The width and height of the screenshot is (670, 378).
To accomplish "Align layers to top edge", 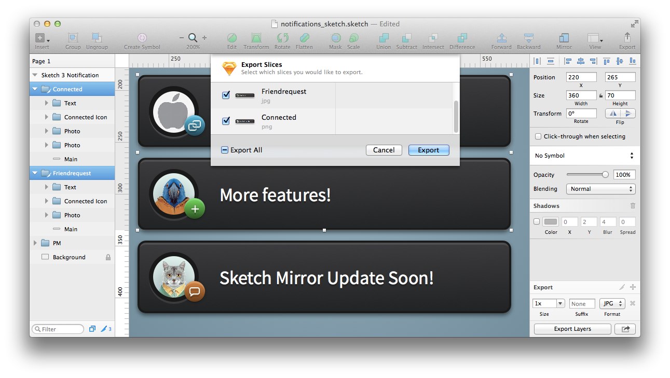I will click(x=606, y=61).
